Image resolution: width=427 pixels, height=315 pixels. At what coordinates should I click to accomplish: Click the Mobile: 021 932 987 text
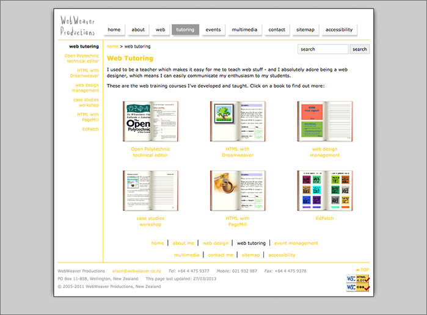pos(236,271)
